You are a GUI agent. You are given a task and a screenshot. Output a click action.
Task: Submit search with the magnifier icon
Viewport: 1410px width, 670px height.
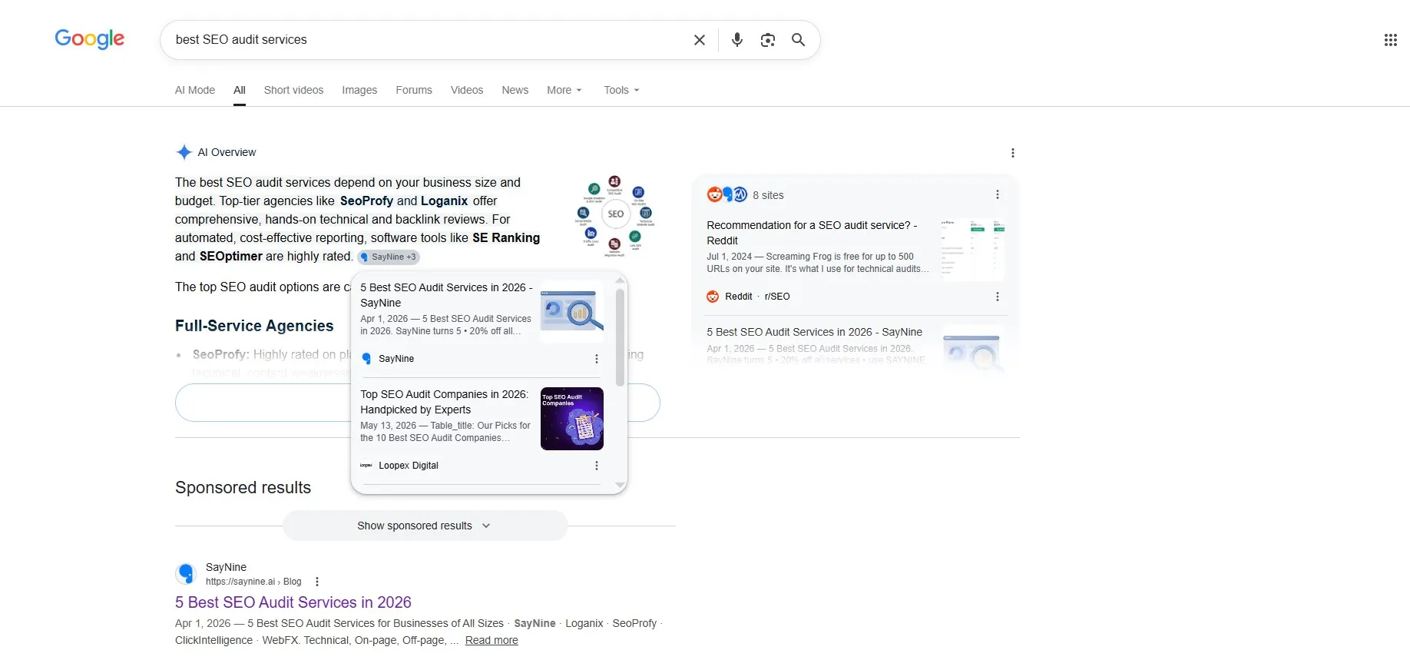coord(798,40)
